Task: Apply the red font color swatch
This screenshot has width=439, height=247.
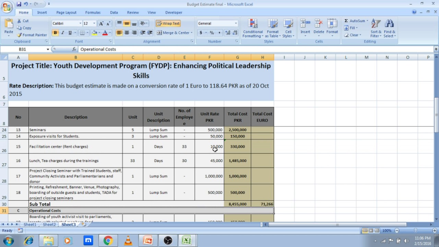Action: click(105, 33)
